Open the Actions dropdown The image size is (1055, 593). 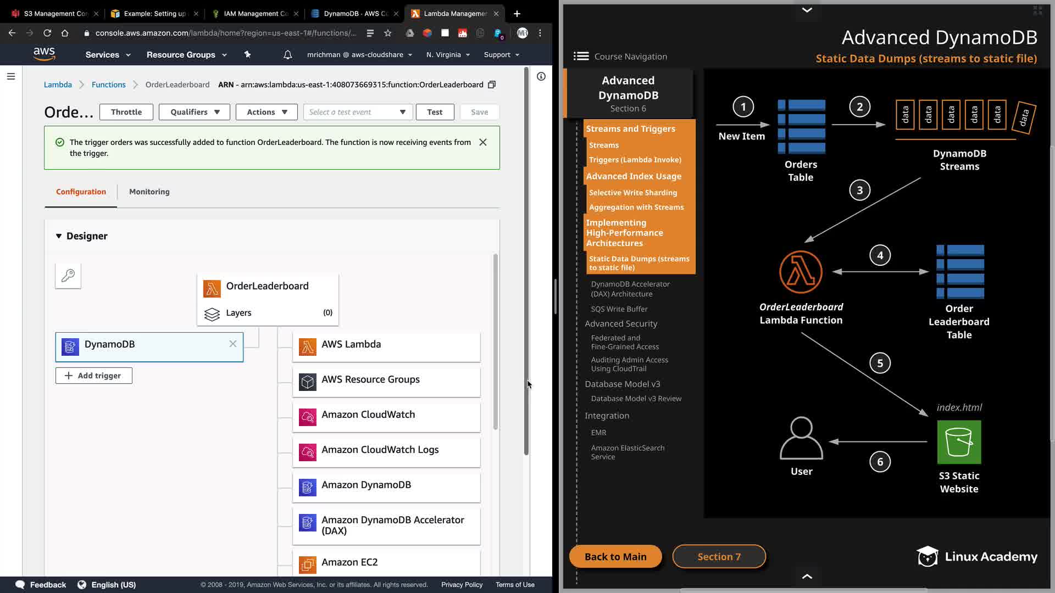(x=266, y=112)
